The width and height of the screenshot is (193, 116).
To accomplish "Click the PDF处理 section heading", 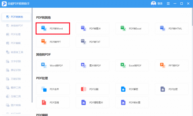I will tap(42, 78).
